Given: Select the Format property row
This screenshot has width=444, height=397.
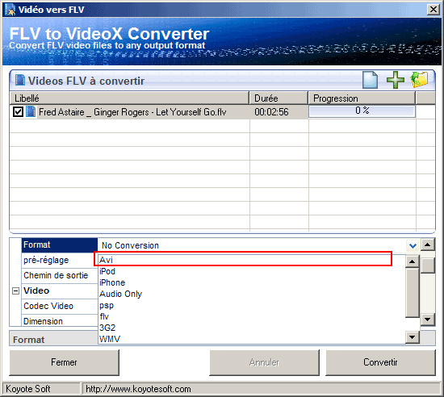Looking at the screenshot, I should (x=60, y=244).
